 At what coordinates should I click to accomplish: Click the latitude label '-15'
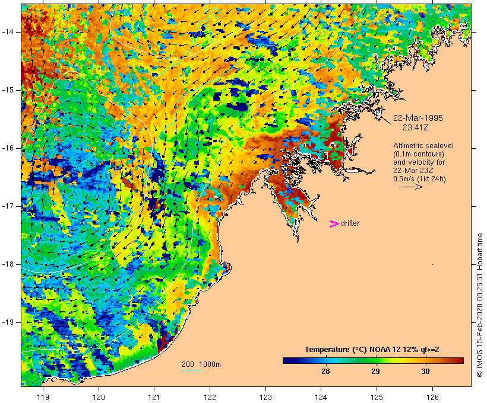(x=8, y=90)
